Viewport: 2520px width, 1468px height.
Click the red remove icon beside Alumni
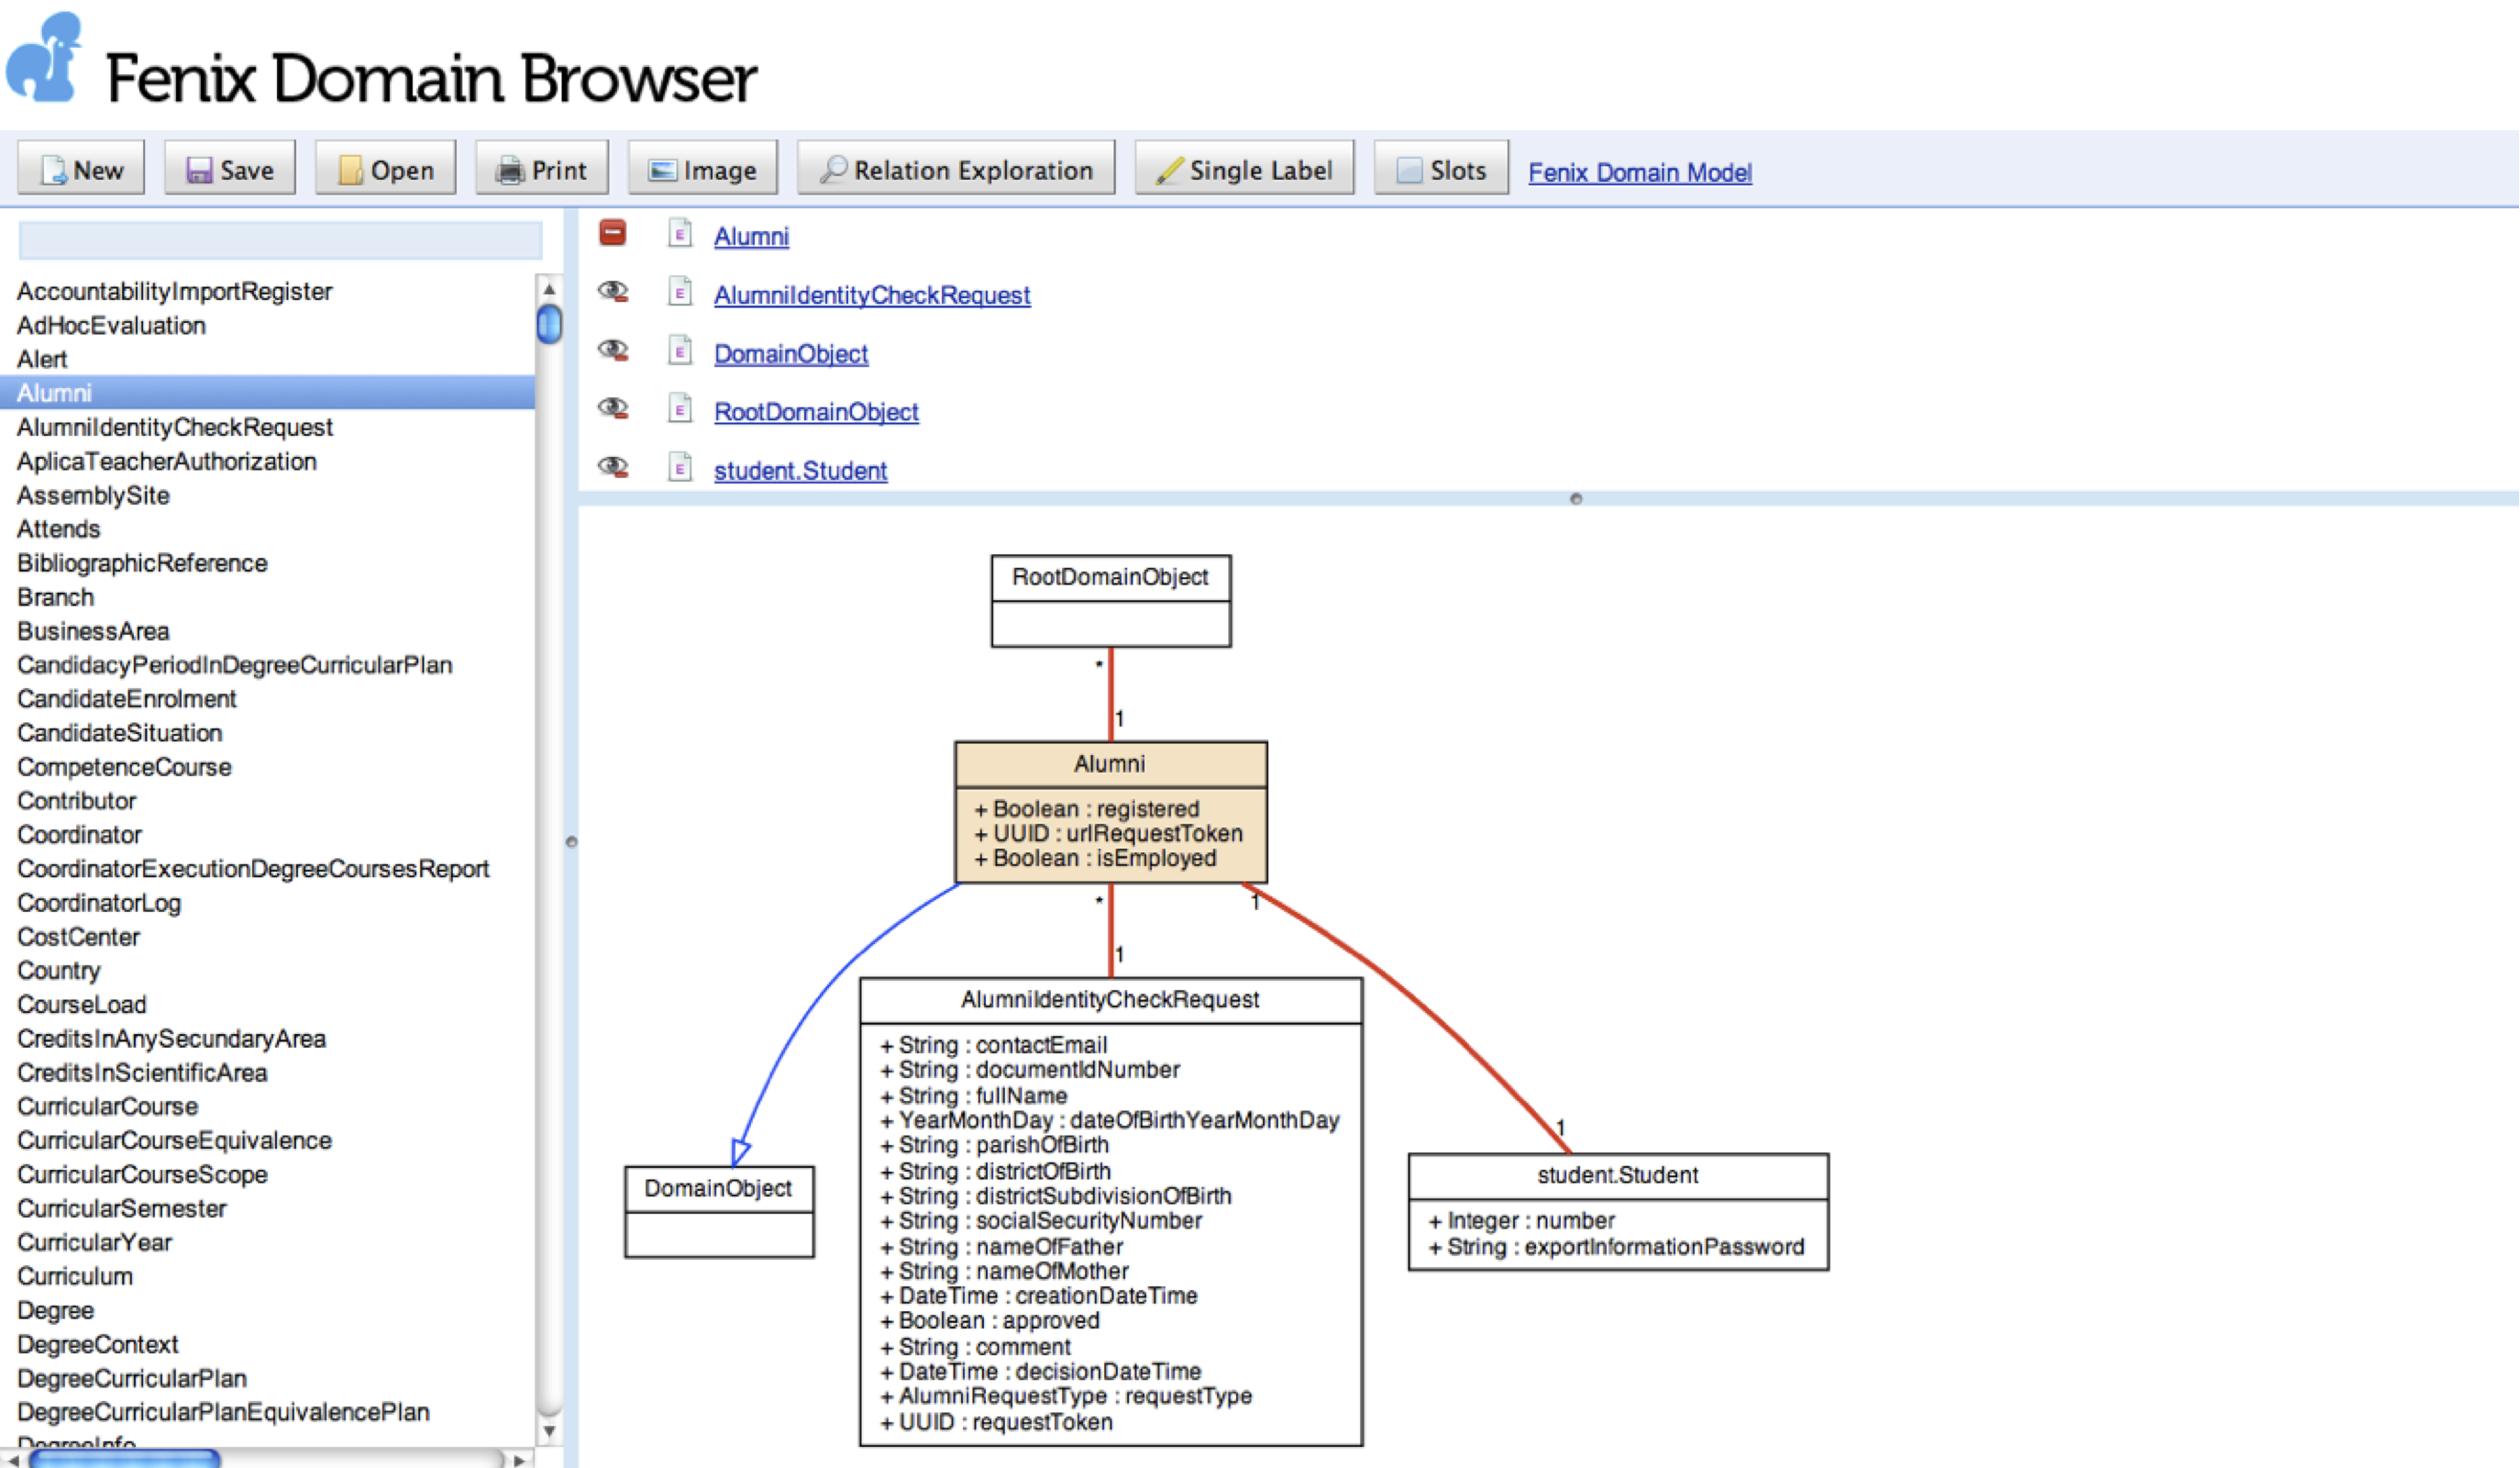click(612, 233)
